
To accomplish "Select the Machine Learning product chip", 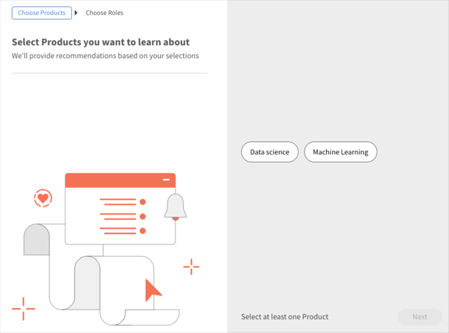I will [x=341, y=152].
